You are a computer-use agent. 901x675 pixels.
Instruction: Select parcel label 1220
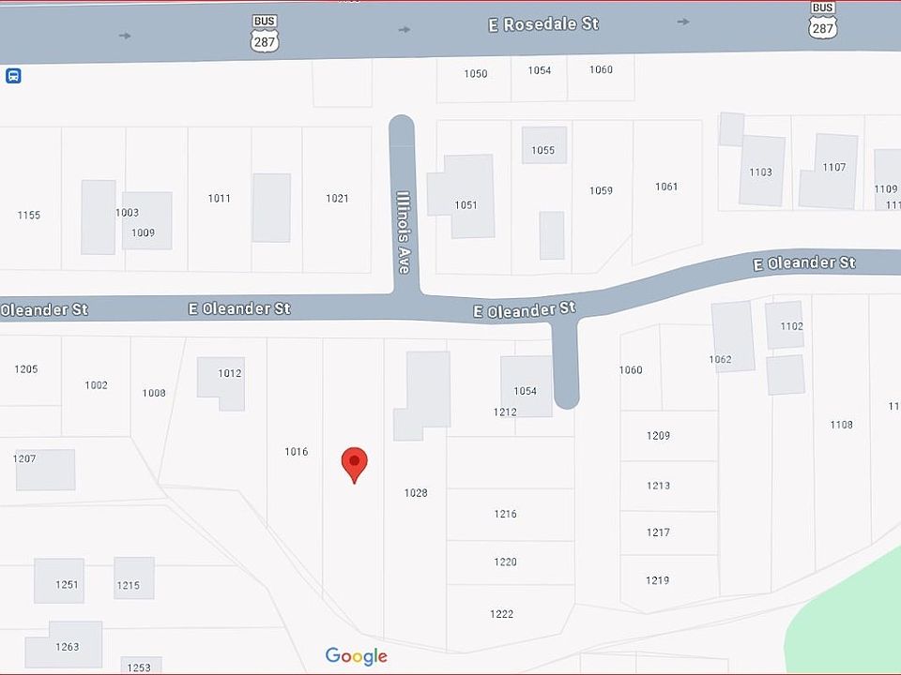[x=505, y=562]
